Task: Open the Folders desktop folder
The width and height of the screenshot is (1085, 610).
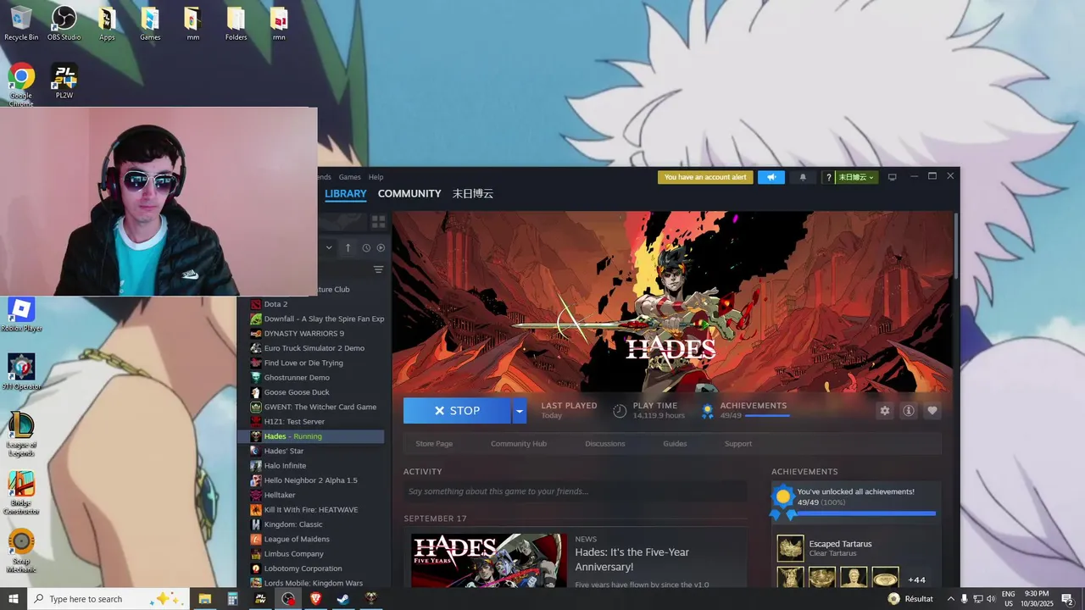Action: [x=236, y=24]
